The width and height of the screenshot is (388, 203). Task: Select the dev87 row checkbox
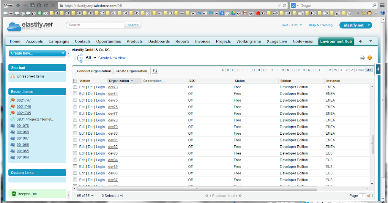[75, 179]
